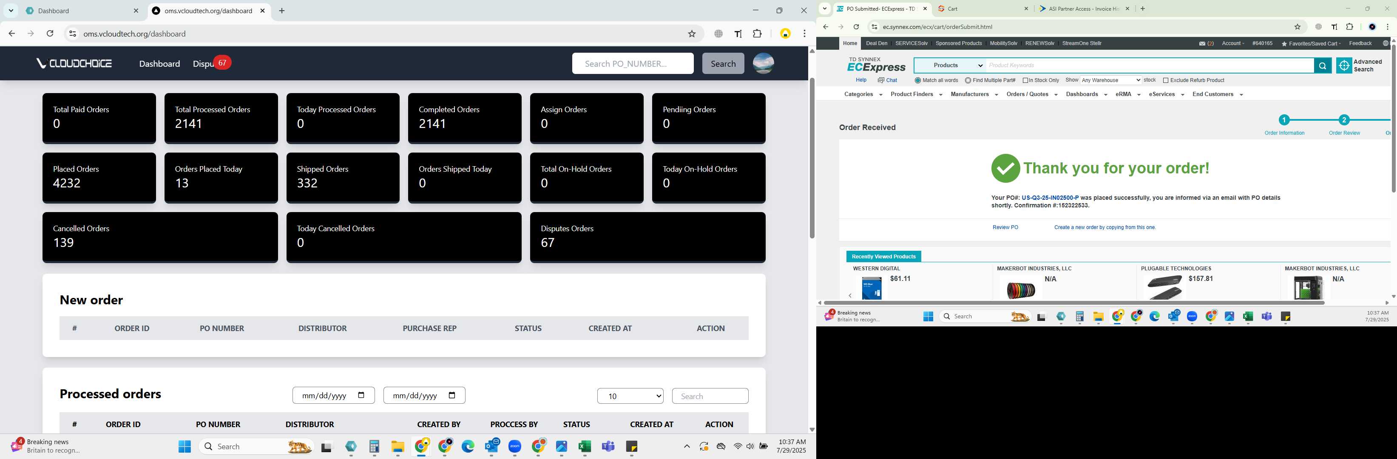The image size is (1397, 459).
Task: Open the profile avatar in the CloudChoice header
Action: pos(763,63)
